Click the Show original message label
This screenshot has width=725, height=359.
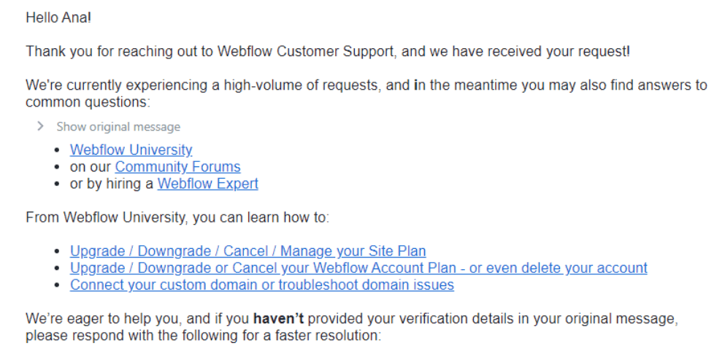pyautogui.click(x=118, y=126)
